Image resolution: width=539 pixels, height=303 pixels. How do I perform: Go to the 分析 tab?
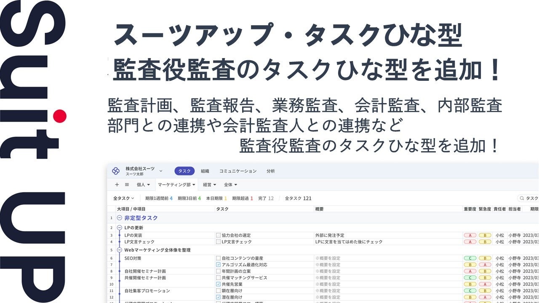[271, 171]
